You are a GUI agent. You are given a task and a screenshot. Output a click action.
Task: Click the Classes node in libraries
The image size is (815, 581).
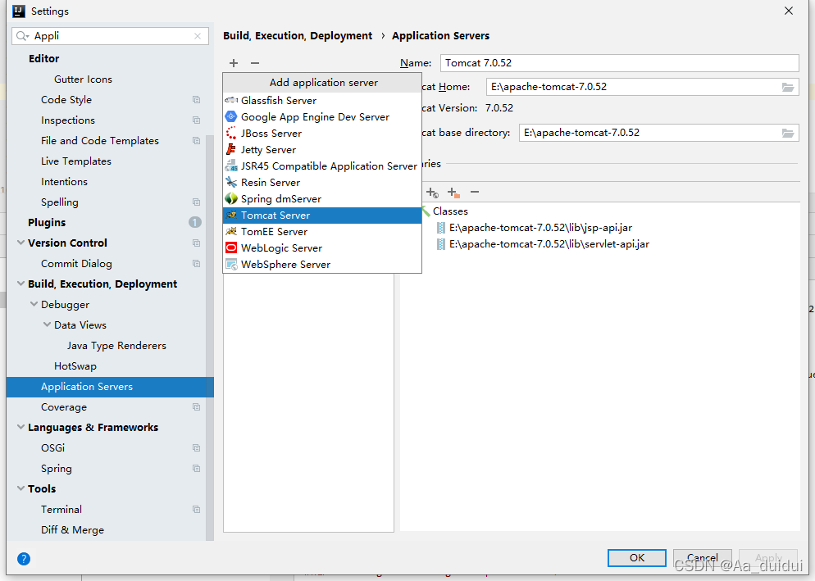click(x=450, y=211)
